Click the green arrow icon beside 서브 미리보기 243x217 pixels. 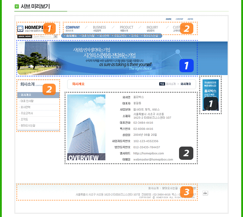point(16,6)
